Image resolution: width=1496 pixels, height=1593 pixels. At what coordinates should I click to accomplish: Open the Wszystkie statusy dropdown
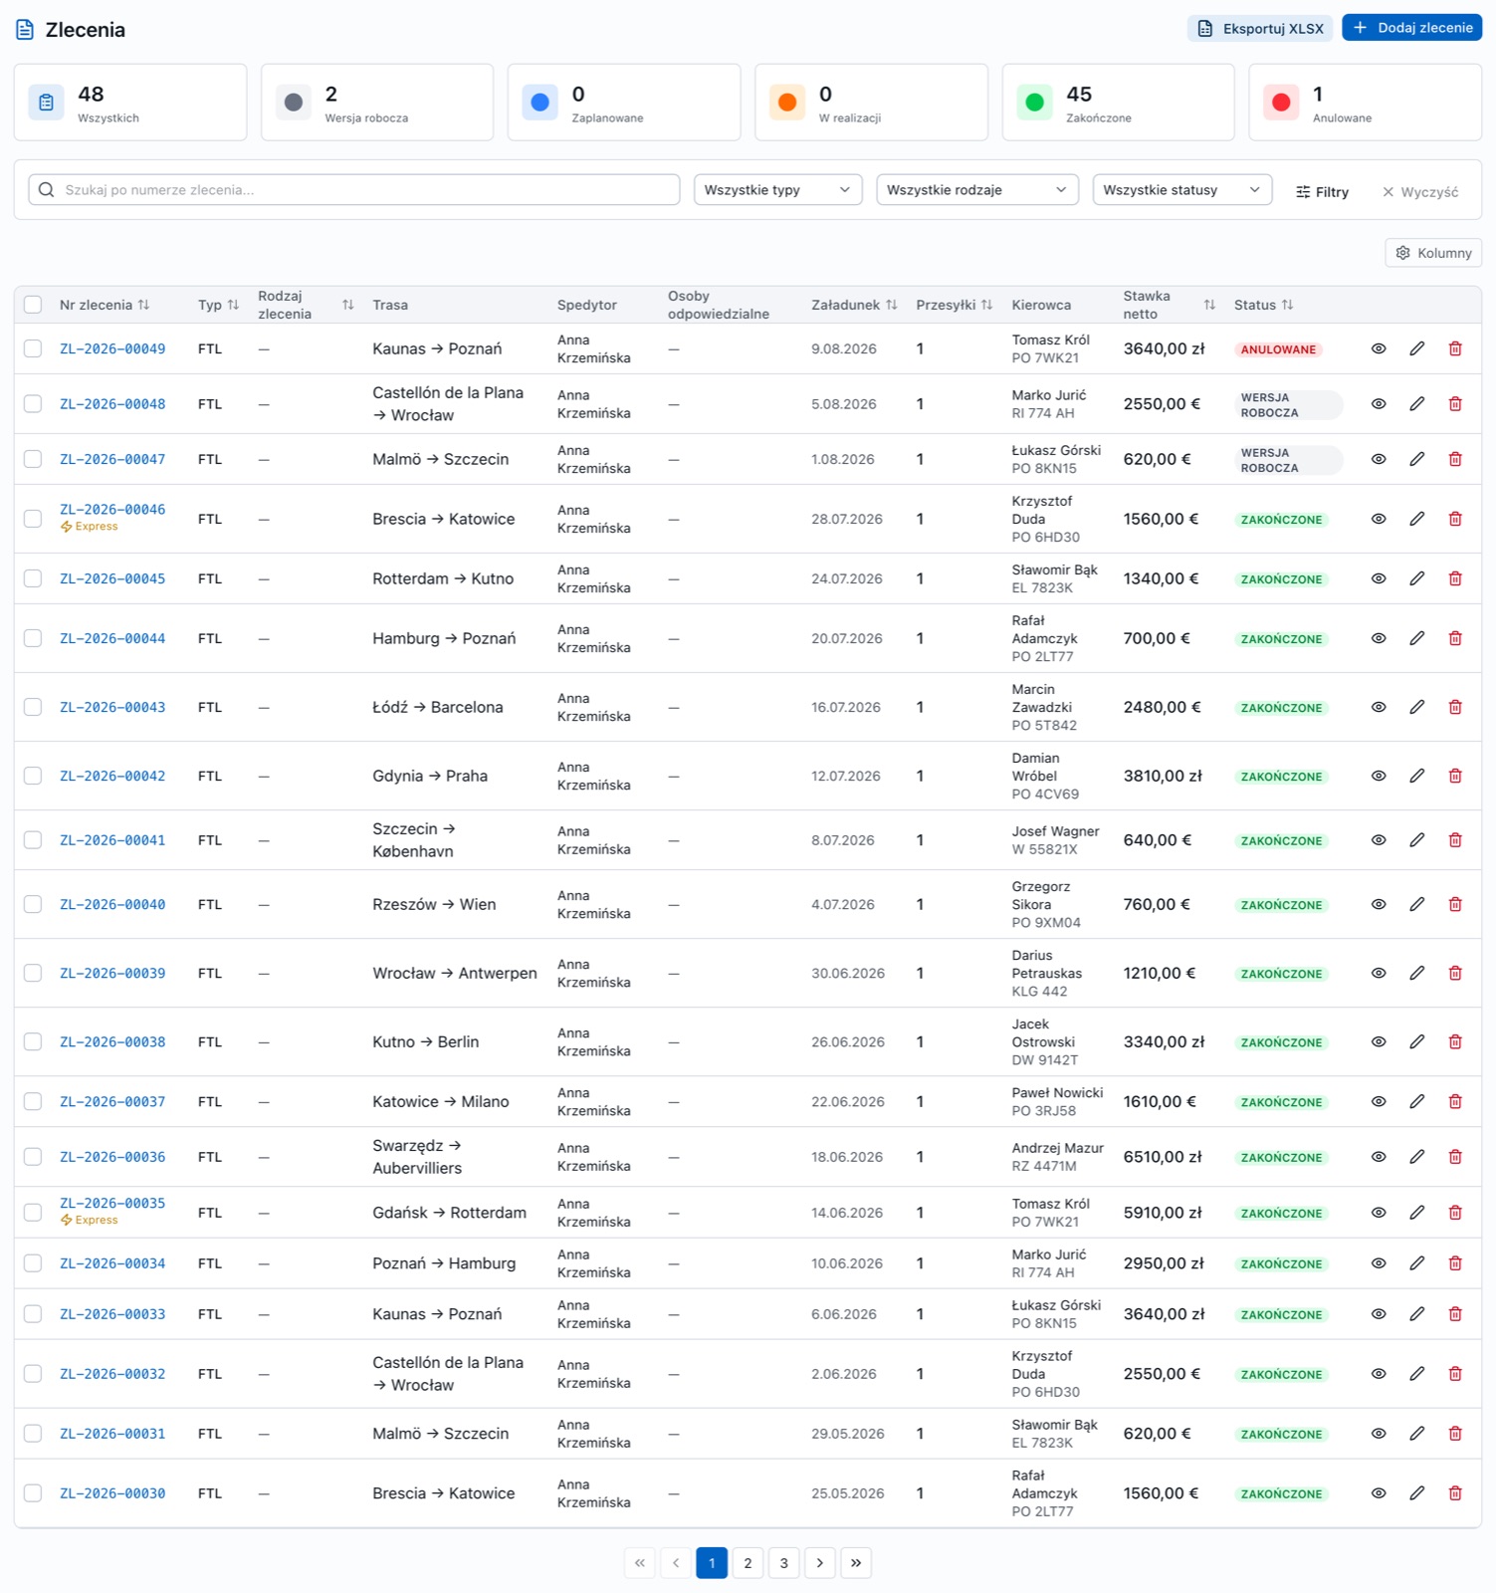tap(1181, 190)
